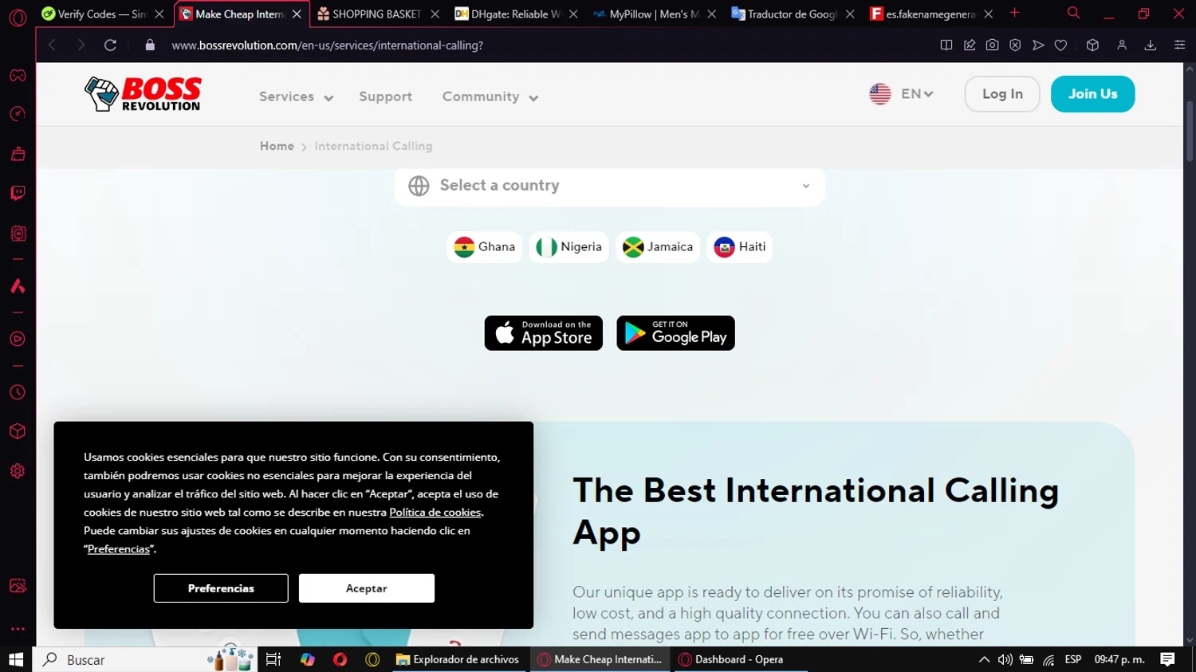The width and height of the screenshot is (1196, 672).
Task: Click the volume speaker tray icon
Action: pyautogui.click(x=1005, y=659)
